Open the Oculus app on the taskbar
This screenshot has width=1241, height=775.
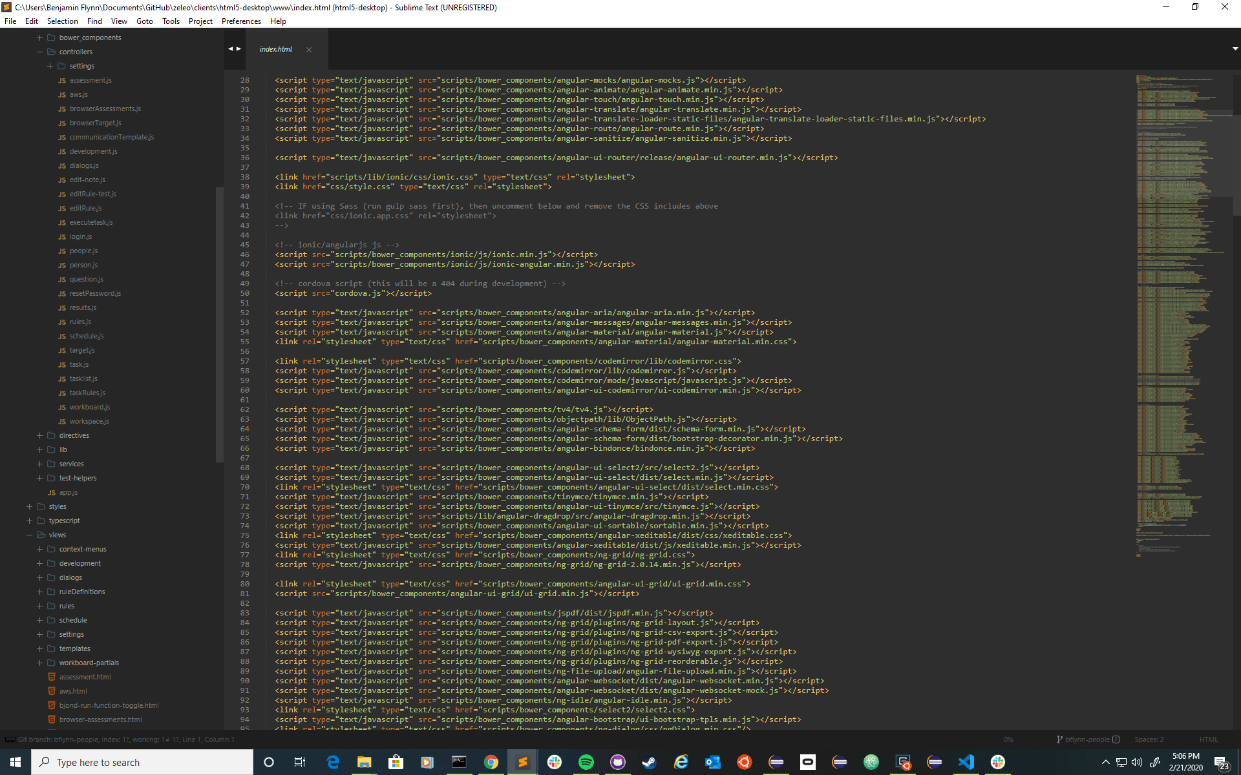click(x=808, y=762)
